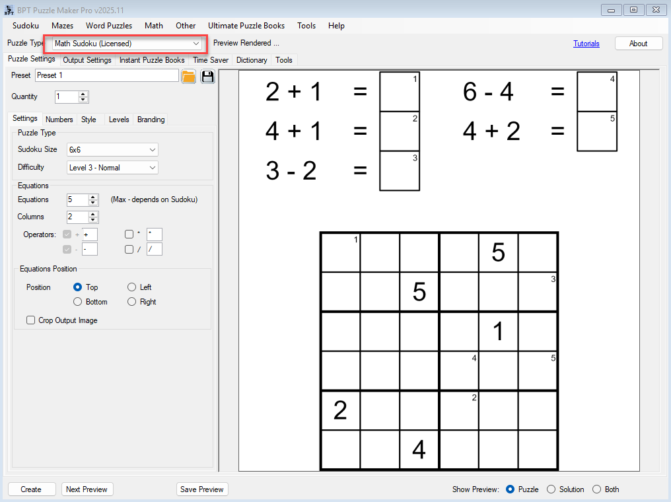Screen dimensions: 671x502
Task: Click the Create button
Action: [31, 489]
